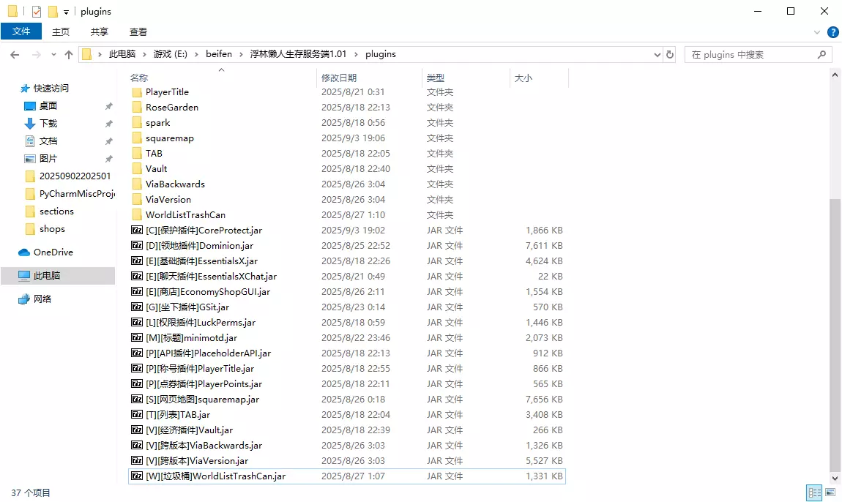Viewport: 842px width, 502px height.
Task: Open the Quick Access Toolbar customize dropdown
Action: (66, 12)
